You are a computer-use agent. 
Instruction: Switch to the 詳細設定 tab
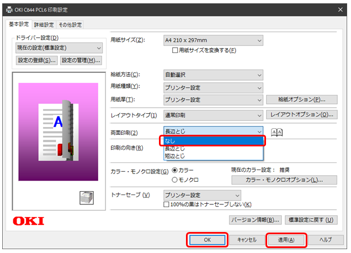44,25
